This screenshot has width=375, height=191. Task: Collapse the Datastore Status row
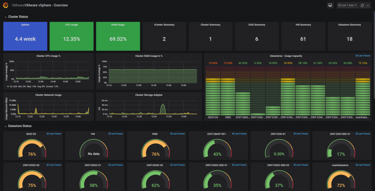tap(18, 126)
